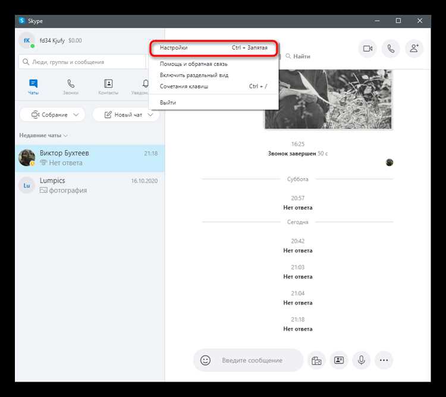
Task: Record a voice message with microphone icon
Action: tap(361, 360)
